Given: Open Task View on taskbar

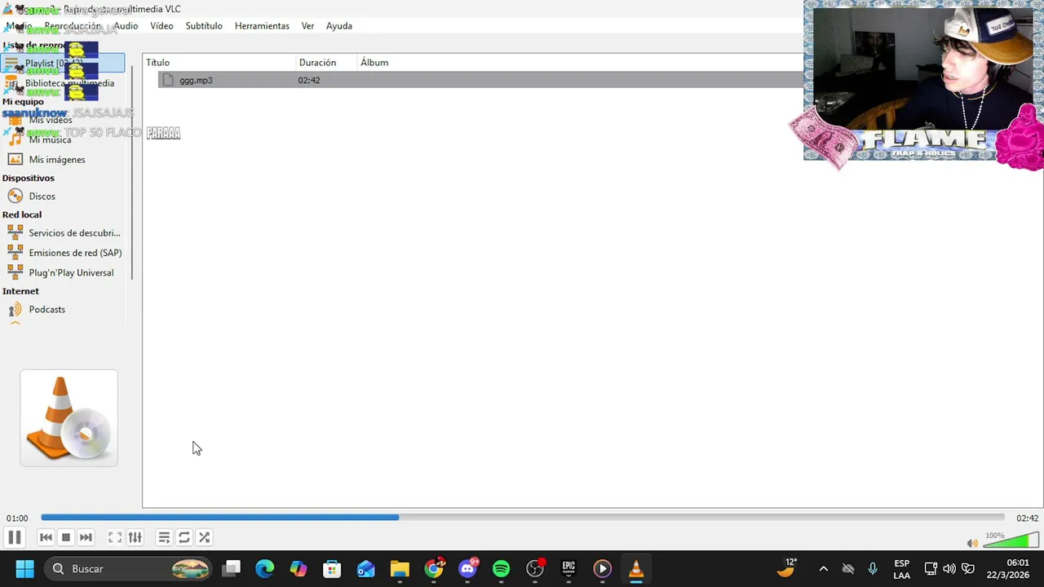Looking at the screenshot, I should coord(232,569).
